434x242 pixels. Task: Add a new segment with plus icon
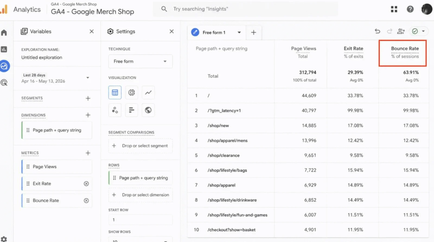click(88, 98)
